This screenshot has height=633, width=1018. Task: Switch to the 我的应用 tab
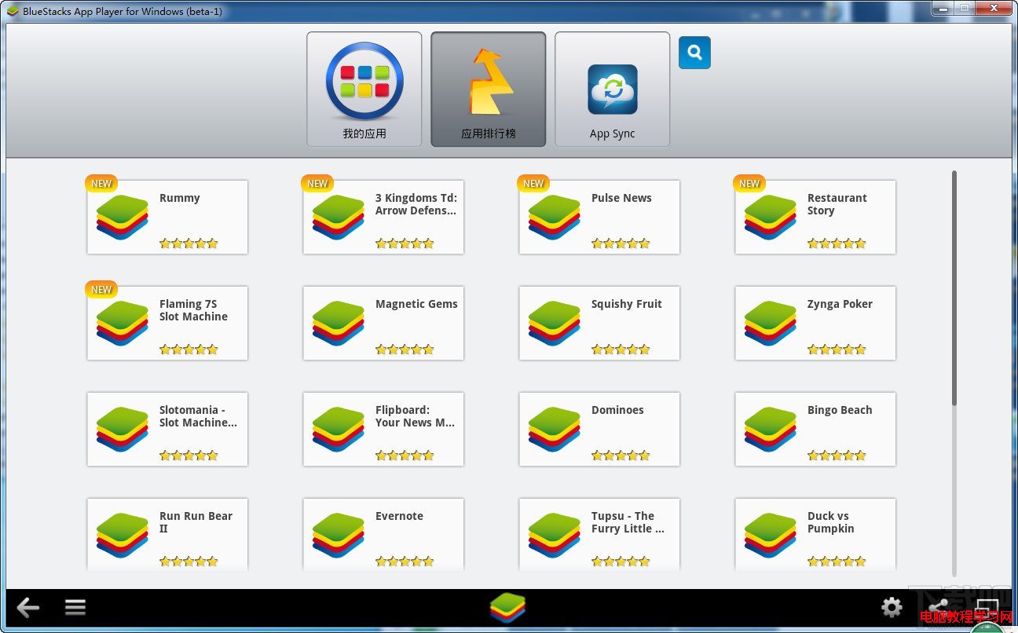pos(364,90)
